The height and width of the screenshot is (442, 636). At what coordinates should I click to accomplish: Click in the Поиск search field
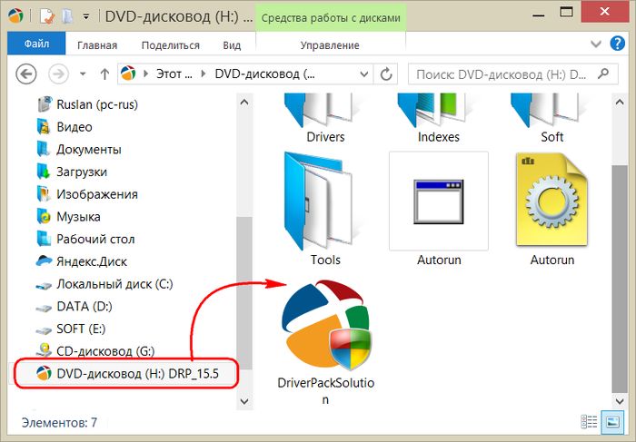pos(500,74)
